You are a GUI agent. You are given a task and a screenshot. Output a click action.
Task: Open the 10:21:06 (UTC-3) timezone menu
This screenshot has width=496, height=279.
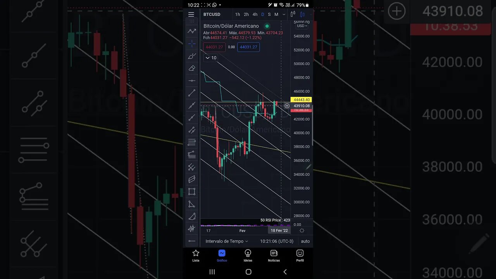coord(277,241)
